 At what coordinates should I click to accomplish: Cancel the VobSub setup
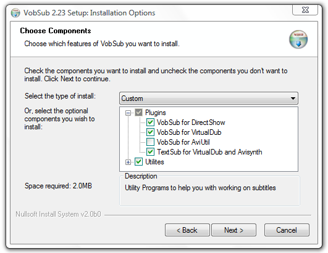point(287,230)
